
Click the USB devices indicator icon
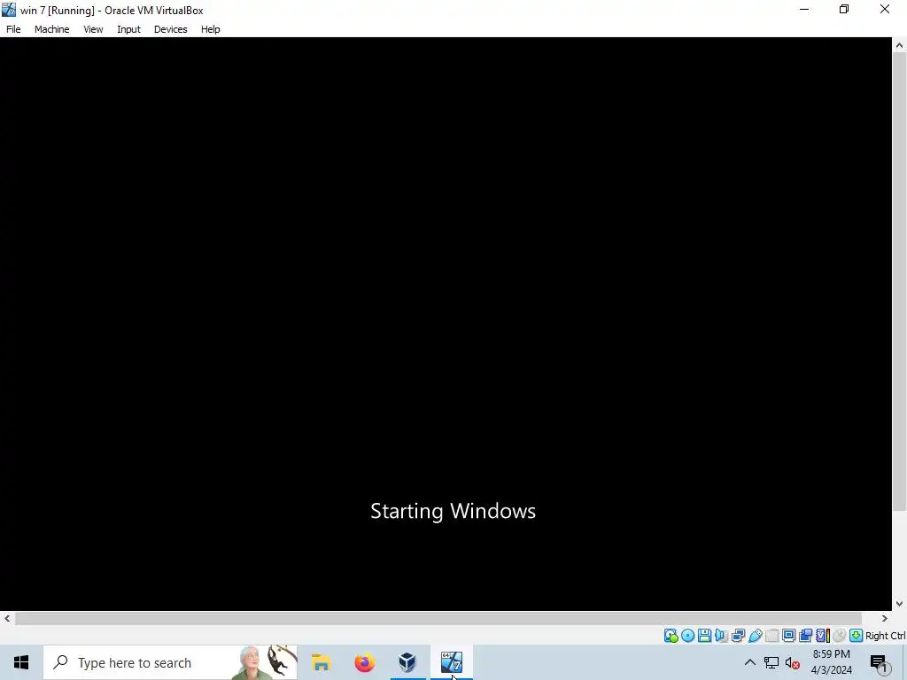click(755, 636)
